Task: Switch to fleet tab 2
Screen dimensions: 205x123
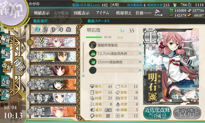Action: pos(45,30)
